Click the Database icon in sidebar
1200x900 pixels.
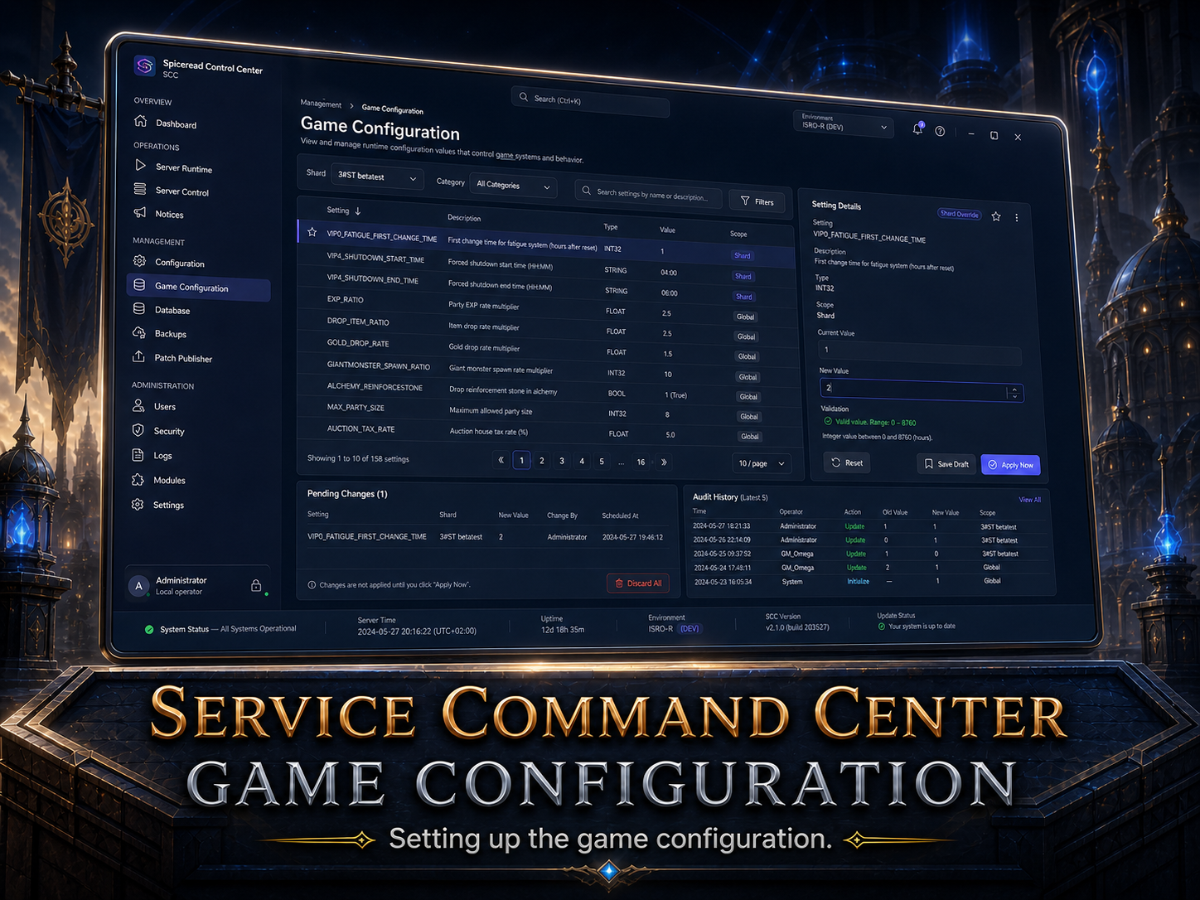pos(139,308)
